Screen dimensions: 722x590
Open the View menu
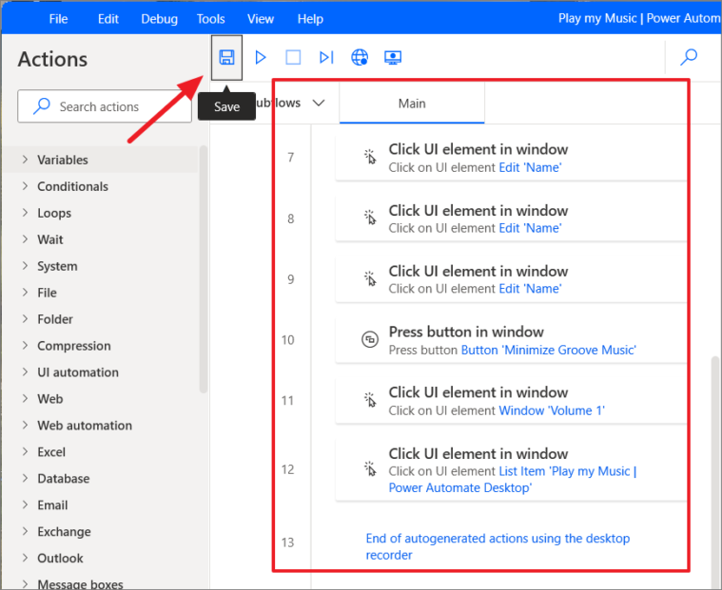[x=261, y=19]
